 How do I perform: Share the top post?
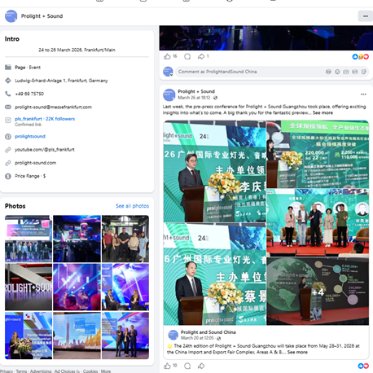pyautogui.click(x=201, y=56)
